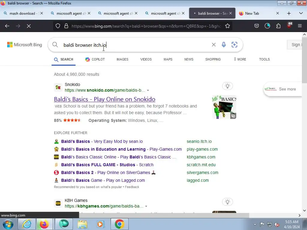Go back to the previous page
This screenshot has height=230, width=307.
(7, 26)
